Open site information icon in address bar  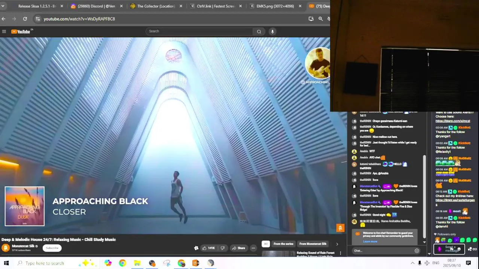pos(37,19)
